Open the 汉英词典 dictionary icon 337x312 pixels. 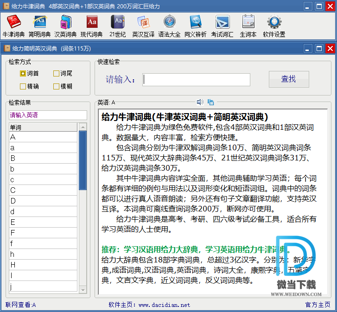pos(65,26)
